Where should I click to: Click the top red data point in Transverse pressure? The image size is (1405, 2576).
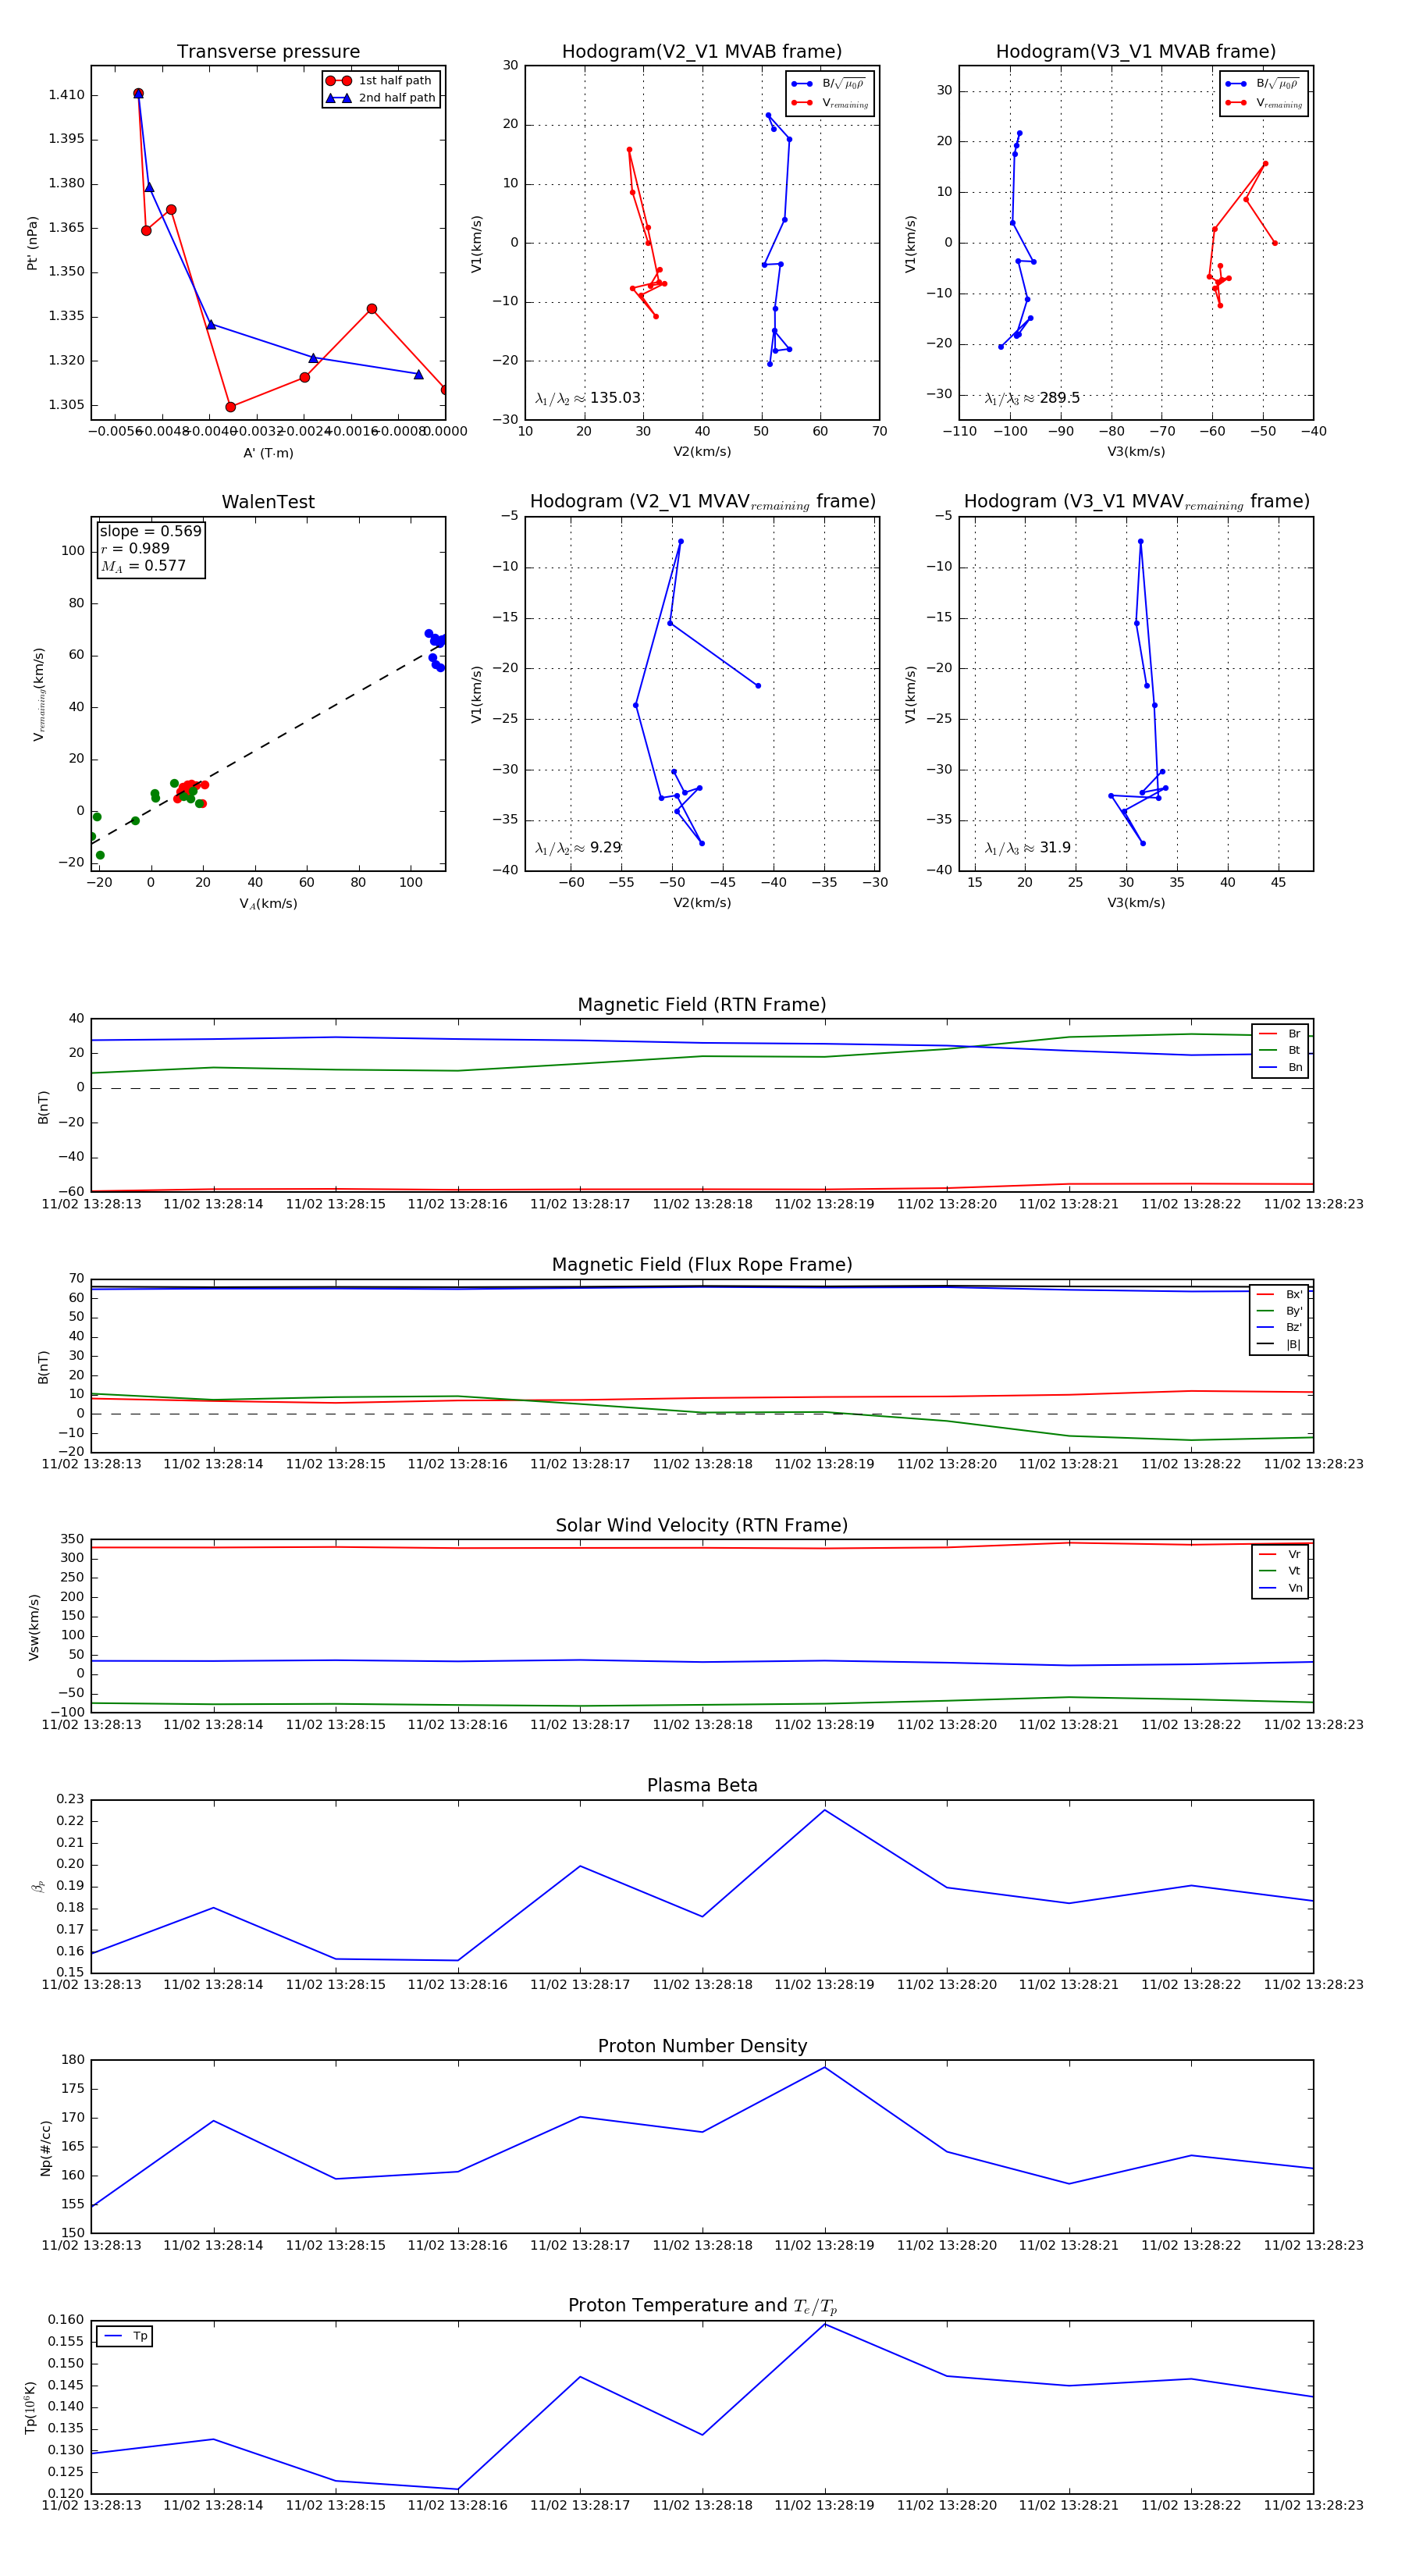(138, 94)
